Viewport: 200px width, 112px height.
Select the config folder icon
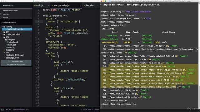click(x=4, y=27)
